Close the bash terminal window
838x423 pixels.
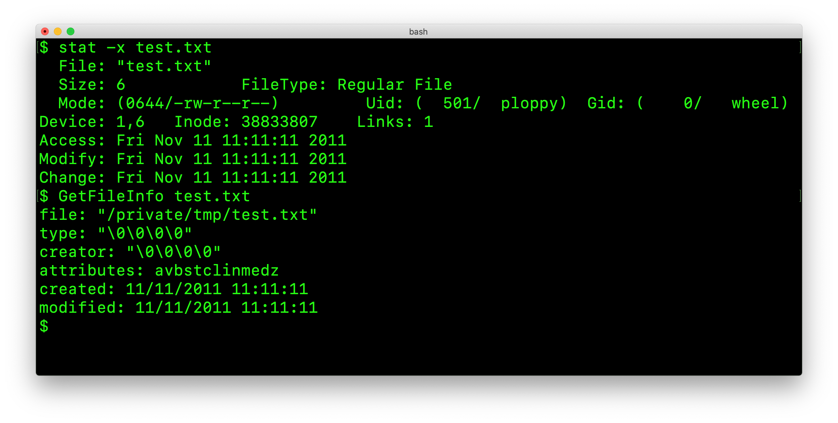(x=45, y=31)
